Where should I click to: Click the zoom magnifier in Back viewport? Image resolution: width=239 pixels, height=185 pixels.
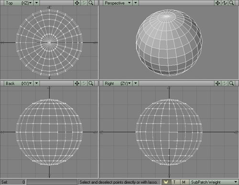click(x=91, y=83)
